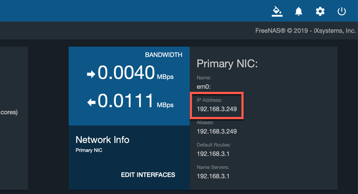Select the Default Routes value 192.168.3.1
358x194 pixels.
tap(213, 154)
